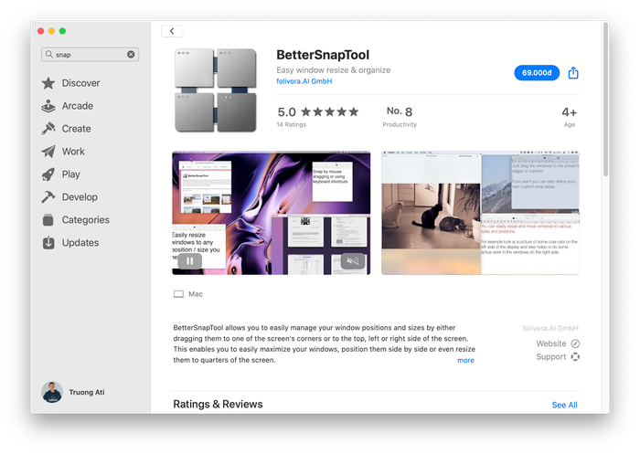Viewport: 640px width, 454px height.
Task: Open the Updates section
Action: click(80, 243)
